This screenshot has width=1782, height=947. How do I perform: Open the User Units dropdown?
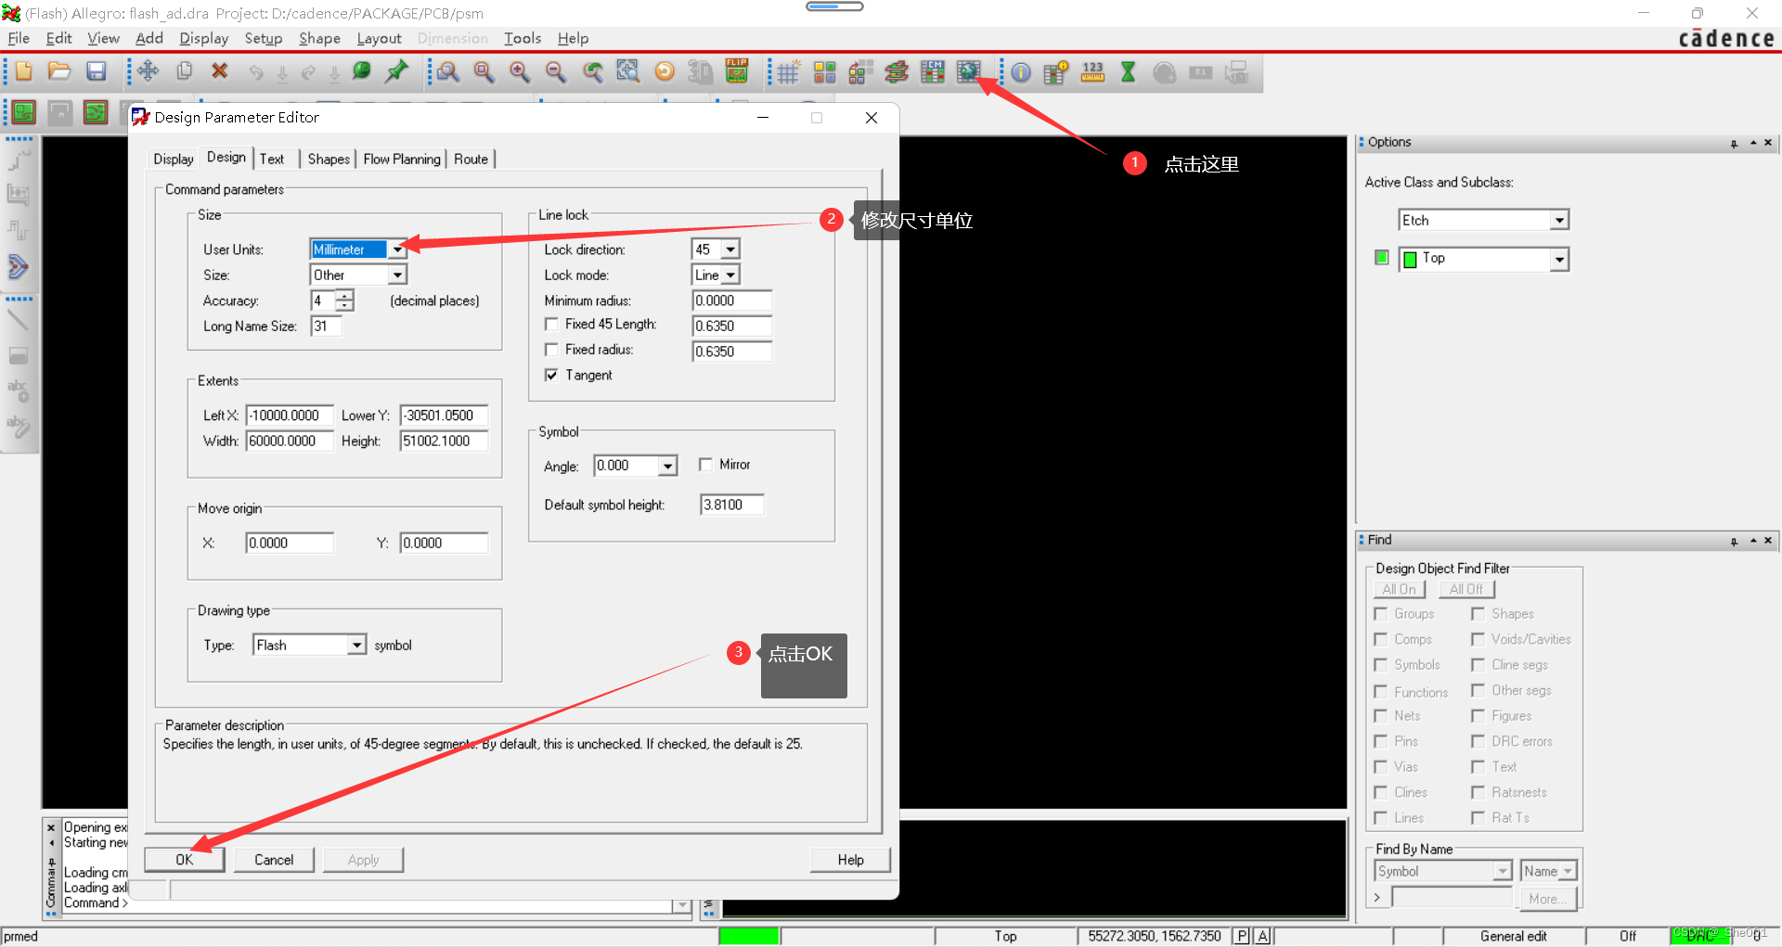point(397,250)
